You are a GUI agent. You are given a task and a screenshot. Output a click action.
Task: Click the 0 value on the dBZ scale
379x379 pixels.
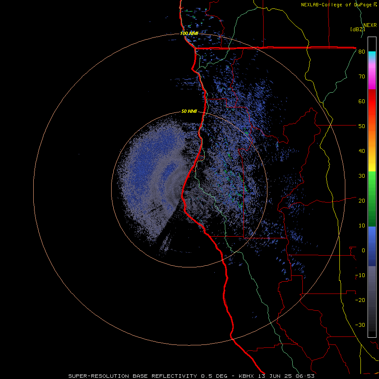click(363, 251)
